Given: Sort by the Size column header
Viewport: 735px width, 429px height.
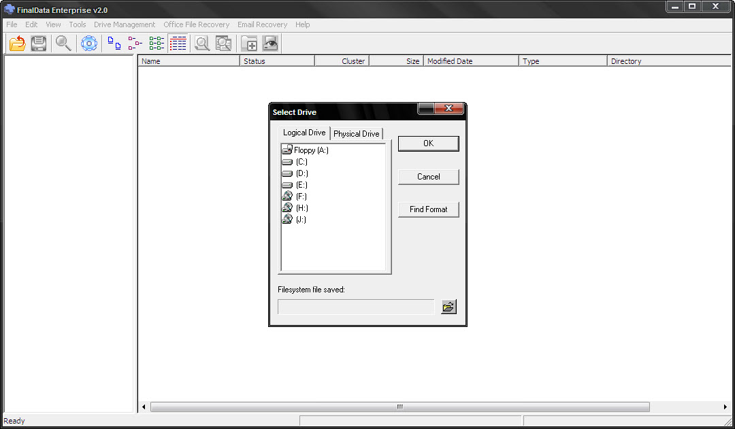Looking at the screenshot, I should (x=396, y=61).
